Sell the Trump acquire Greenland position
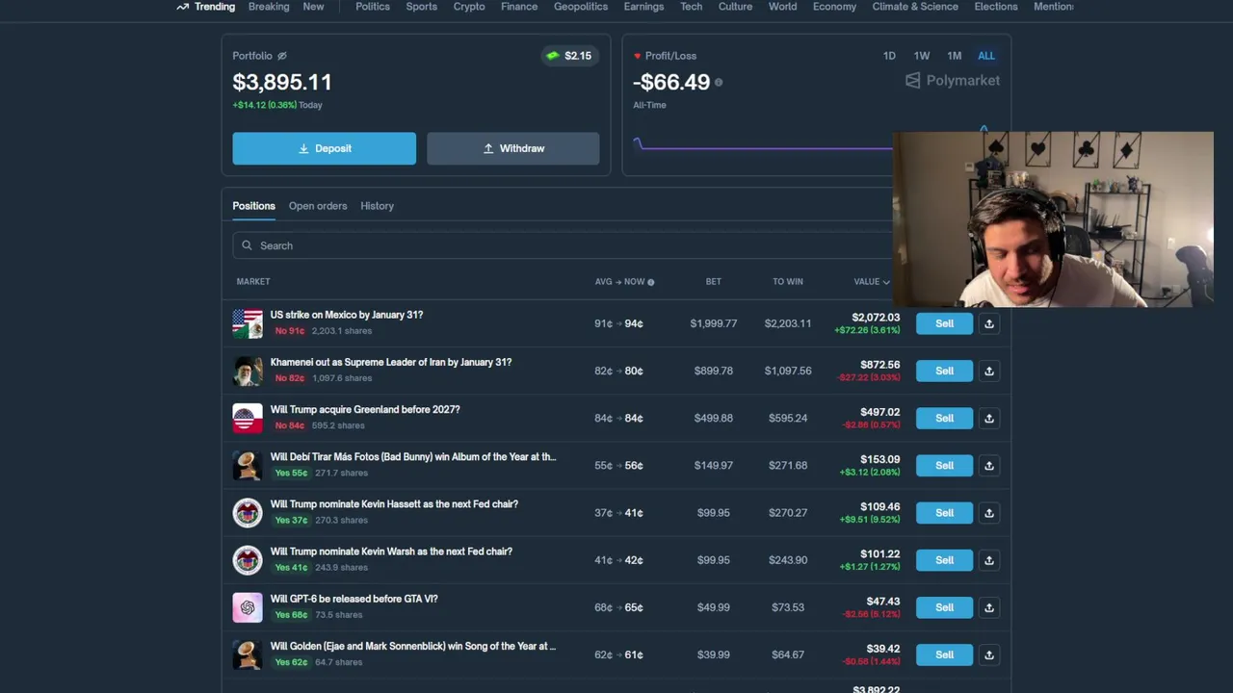 (944, 418)
